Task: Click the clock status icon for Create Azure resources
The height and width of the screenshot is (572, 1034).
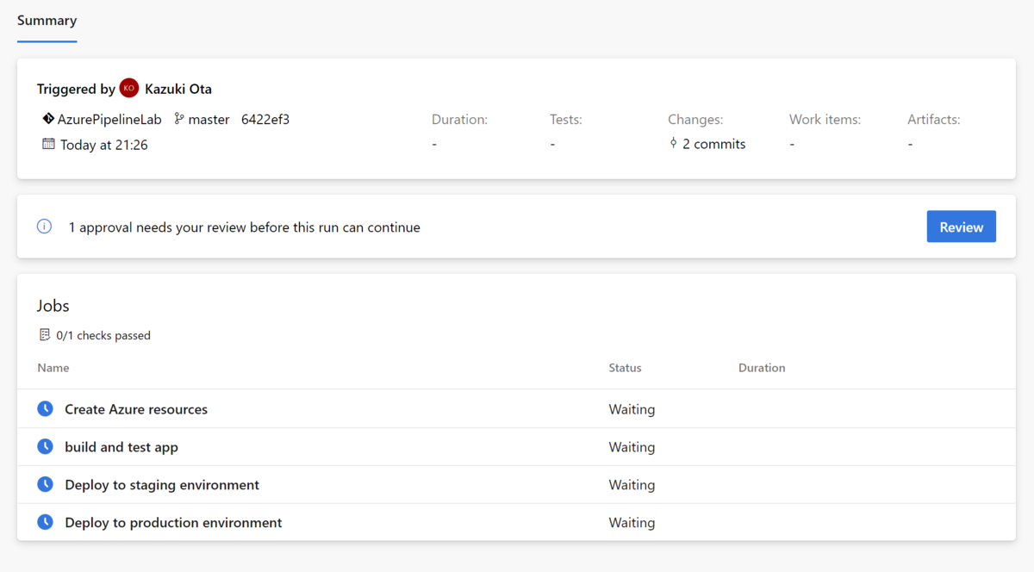Action: 46,409
